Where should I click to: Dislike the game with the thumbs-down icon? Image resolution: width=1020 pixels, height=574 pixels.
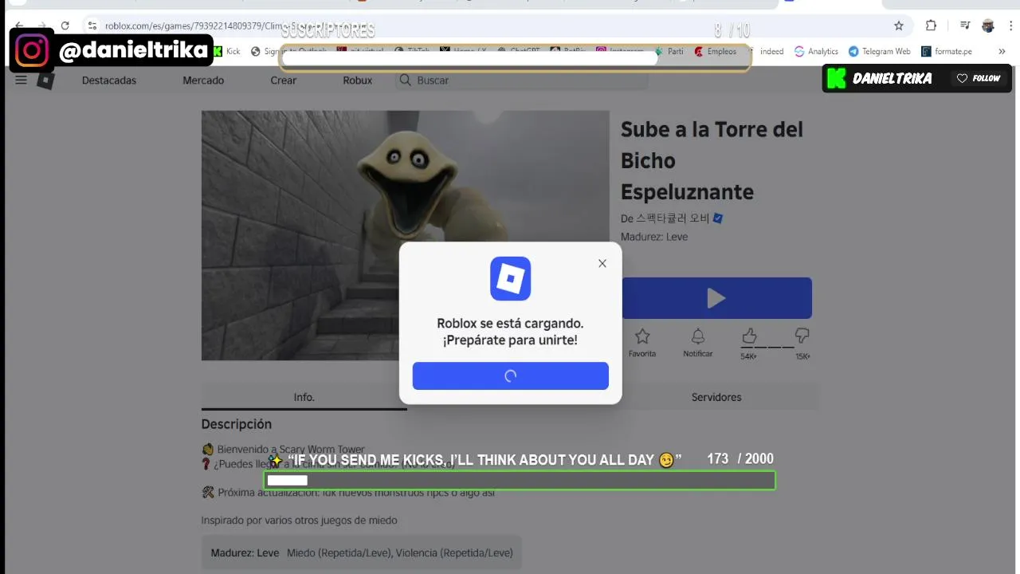[x=802, y=336]
